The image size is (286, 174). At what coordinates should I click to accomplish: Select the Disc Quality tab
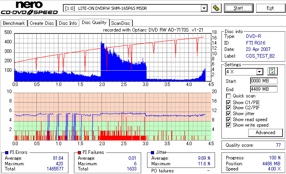94,22
